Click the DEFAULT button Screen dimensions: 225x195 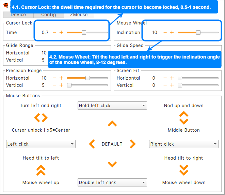click(112, 144)
